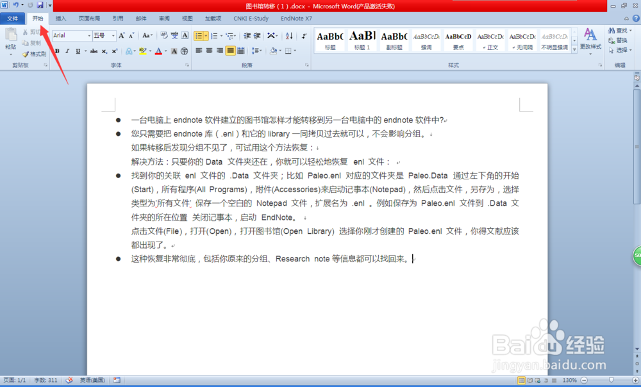This screenshot has height=387, width=641.
Task: Click the Superscript x² icon
Action: tap(115, 51)
